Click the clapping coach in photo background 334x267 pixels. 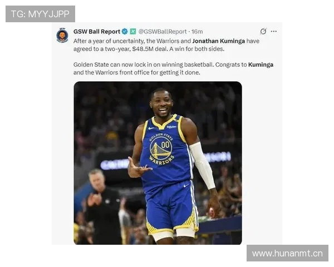pos(102,204)
